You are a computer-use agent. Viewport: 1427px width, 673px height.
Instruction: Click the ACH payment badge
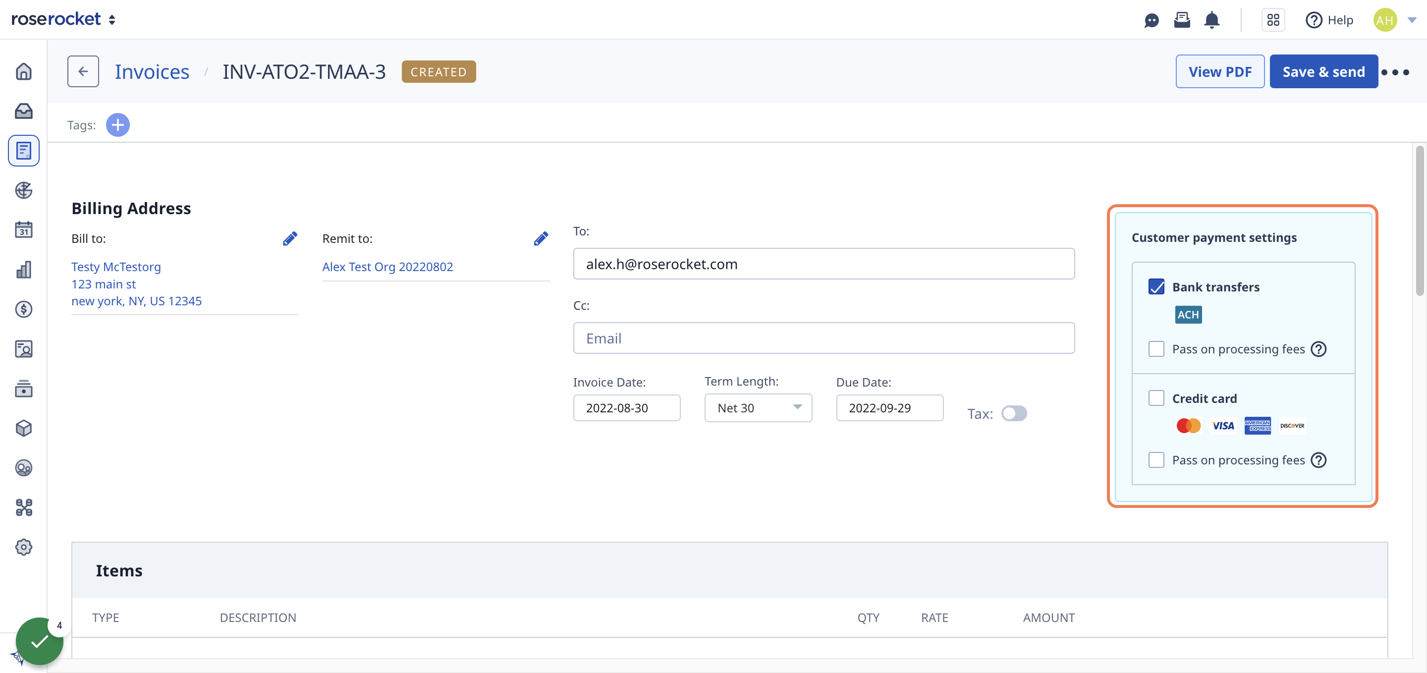coord(1188,315)
